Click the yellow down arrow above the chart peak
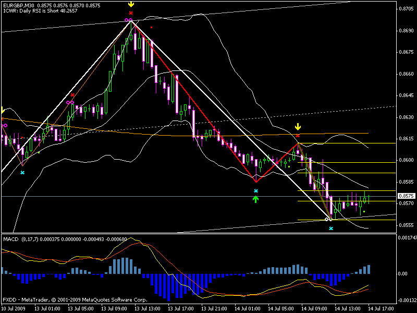Viewport: 417px width, 313px height. click(x=131, y=4)
